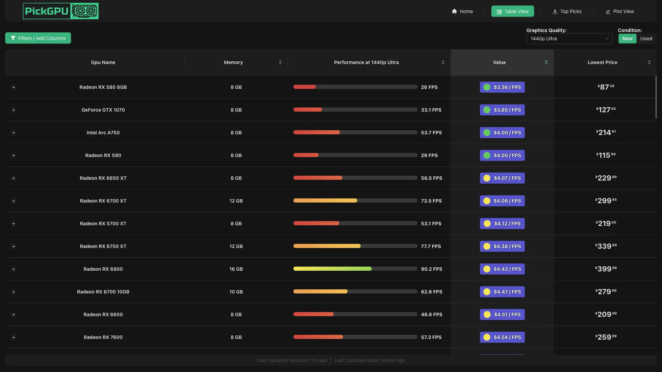Viewport: 662px width, 372px height.
Task: Click the $4.47 / FPS value badge
Action: (502, 292)
